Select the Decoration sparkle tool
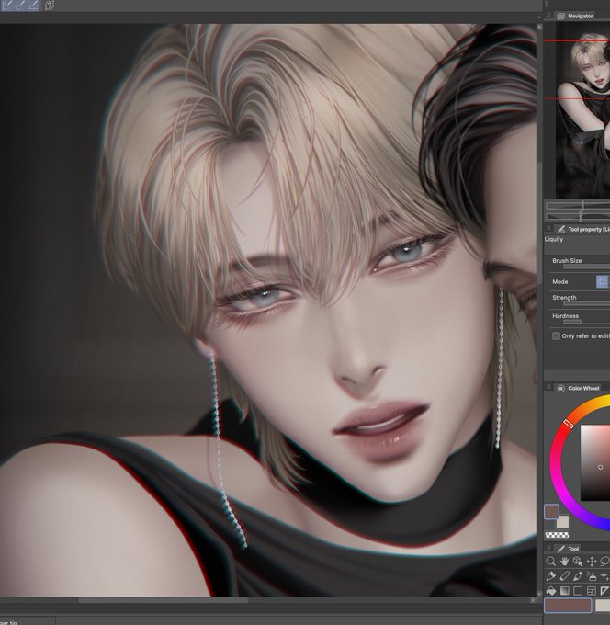The image size is (610, 625). pyautogui.click(x=604, y=576)
